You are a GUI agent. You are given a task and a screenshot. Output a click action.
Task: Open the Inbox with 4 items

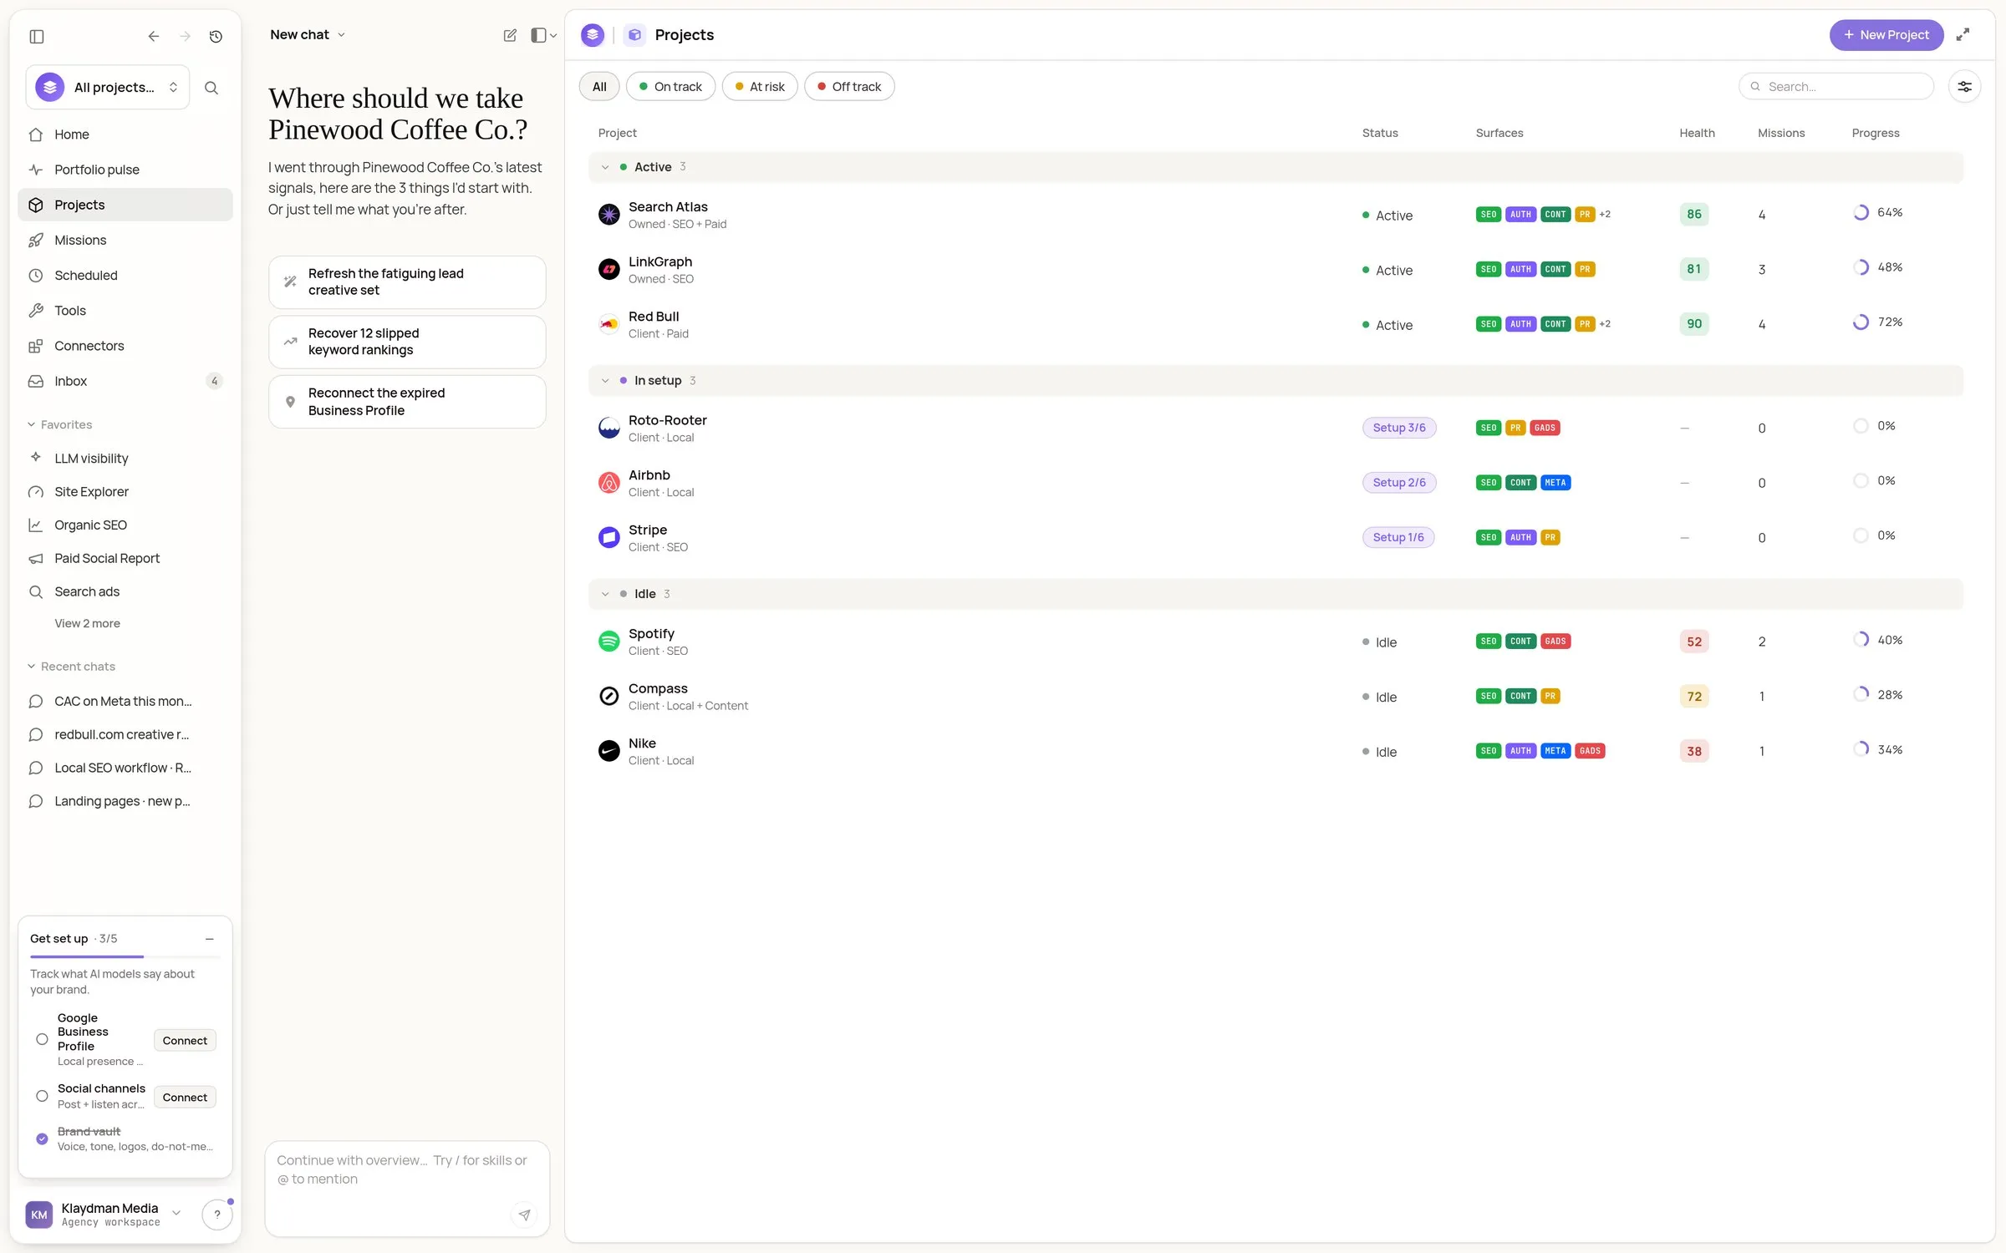125,381
